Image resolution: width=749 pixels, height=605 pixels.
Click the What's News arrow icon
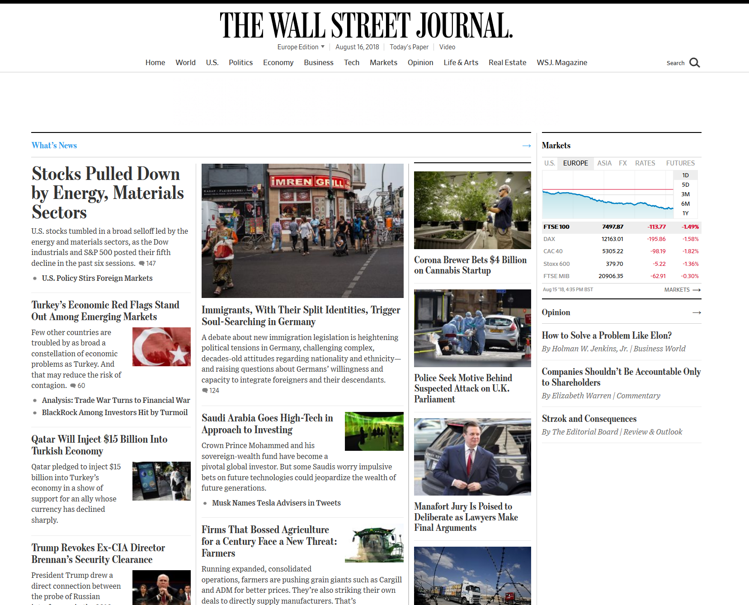(526, 146)
